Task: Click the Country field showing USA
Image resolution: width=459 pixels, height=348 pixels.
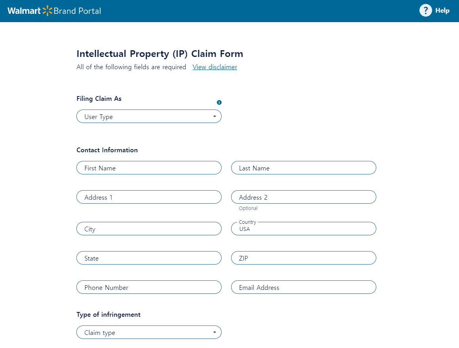Action: coord(303,229)
